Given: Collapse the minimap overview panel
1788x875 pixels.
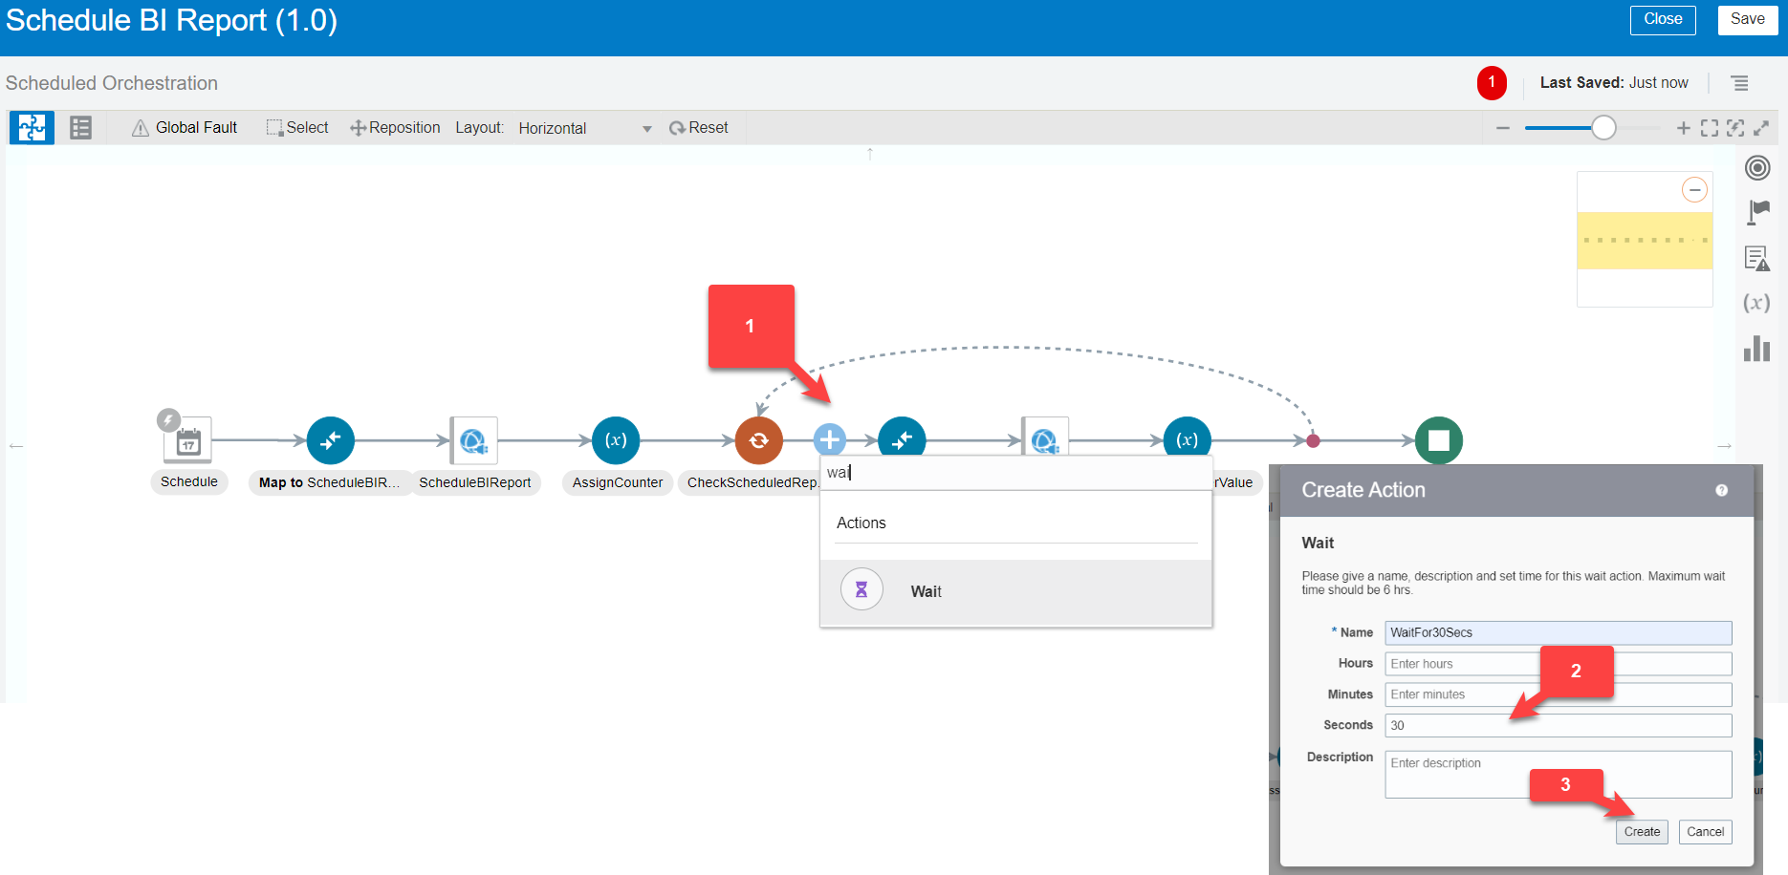Looking at the screenshot, I should pyautogui.click(x=1694, y=190).
